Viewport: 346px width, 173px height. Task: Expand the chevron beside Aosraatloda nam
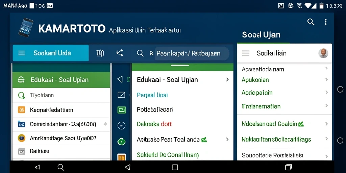[x=327, y=68]
